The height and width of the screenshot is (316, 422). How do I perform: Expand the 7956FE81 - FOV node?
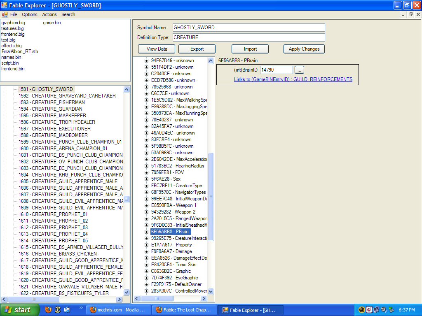(146, 172)
